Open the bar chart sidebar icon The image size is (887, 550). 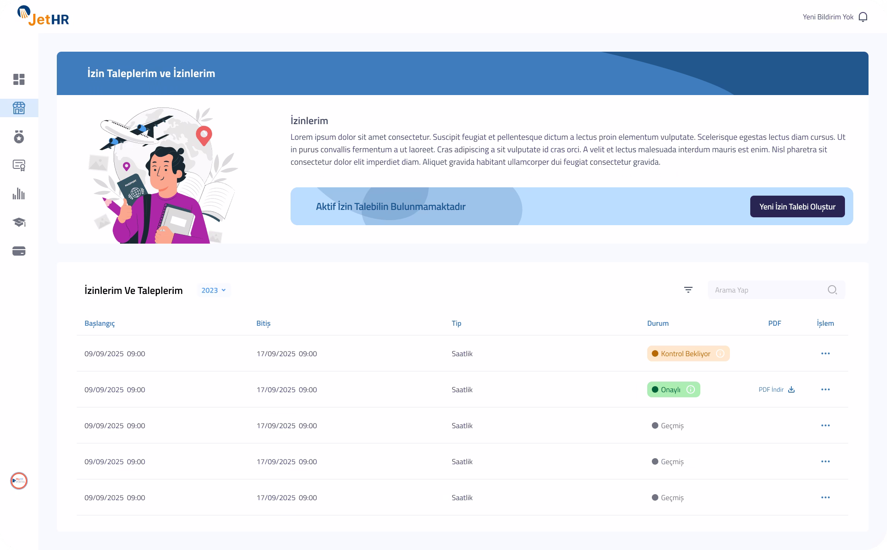pyautogui.click(x=19, y=194)
